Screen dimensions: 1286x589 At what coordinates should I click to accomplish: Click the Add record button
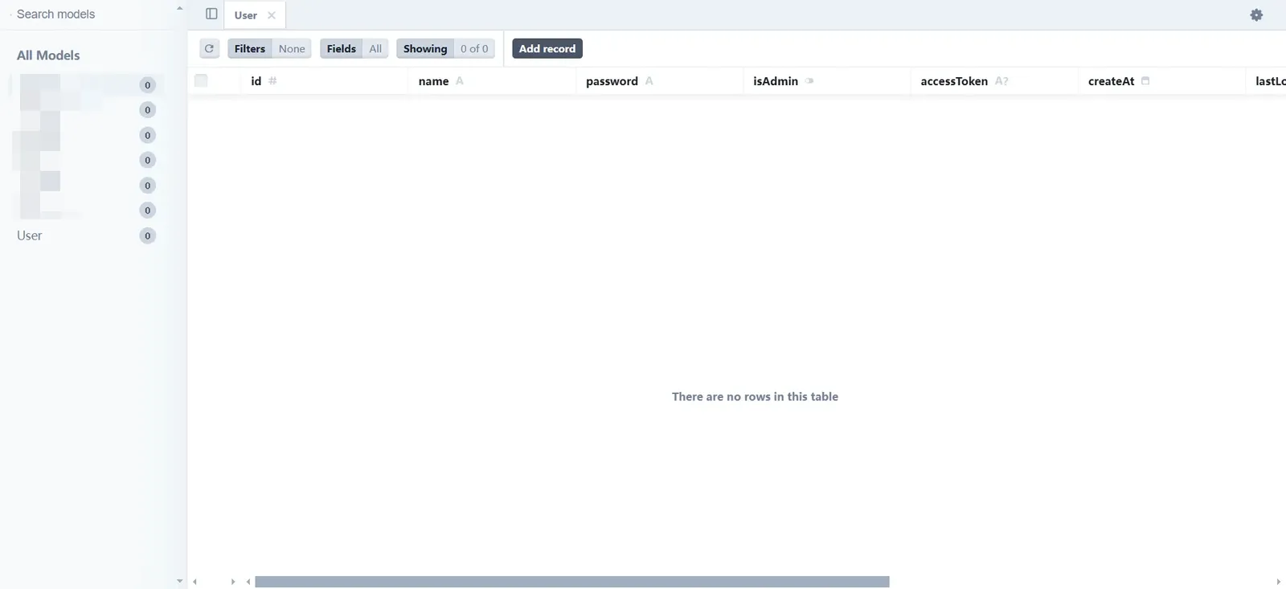[547, 49]
